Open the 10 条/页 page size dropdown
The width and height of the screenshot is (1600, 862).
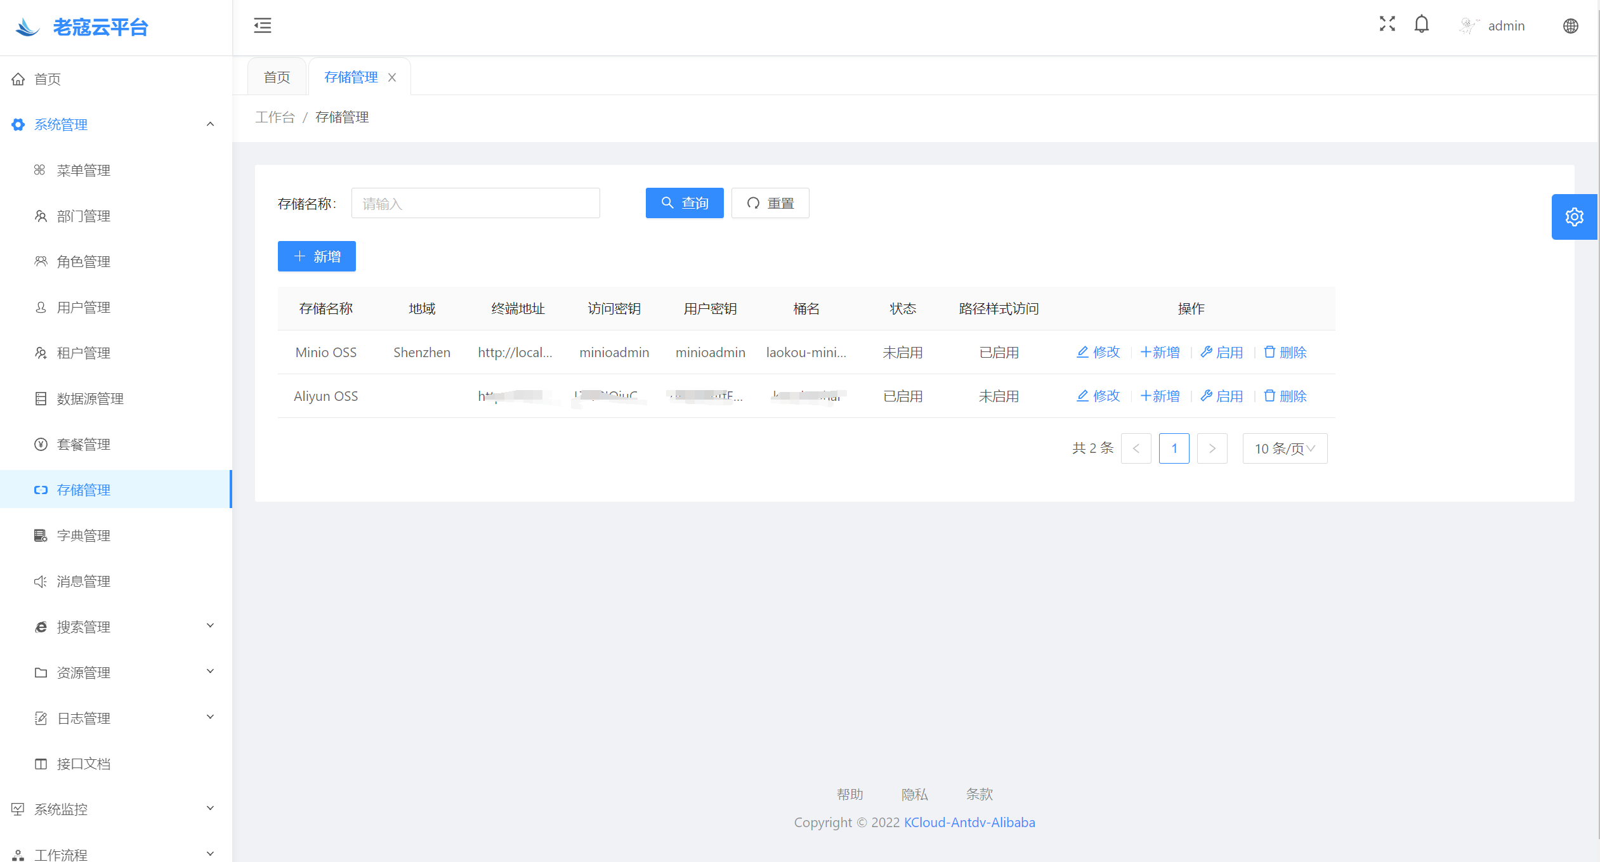[x=1284, y=448]
